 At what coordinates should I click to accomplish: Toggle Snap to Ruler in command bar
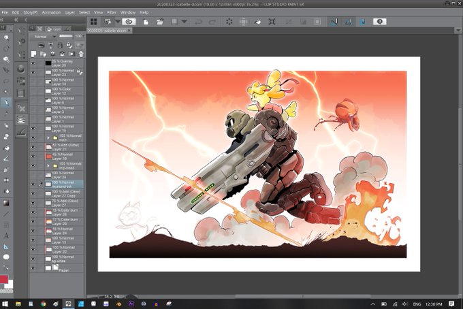coord(334,22)
